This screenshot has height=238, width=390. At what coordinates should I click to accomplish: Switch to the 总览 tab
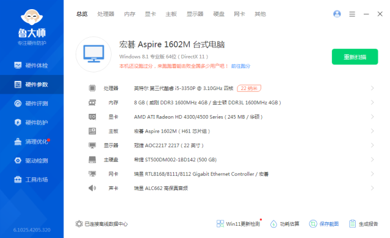click(x=82, y=14)
